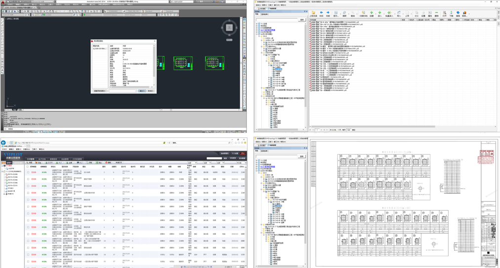500x268 pixels.
Task: Tick the checkbox on first VHPLOT table row
Action: pos(28,173)
